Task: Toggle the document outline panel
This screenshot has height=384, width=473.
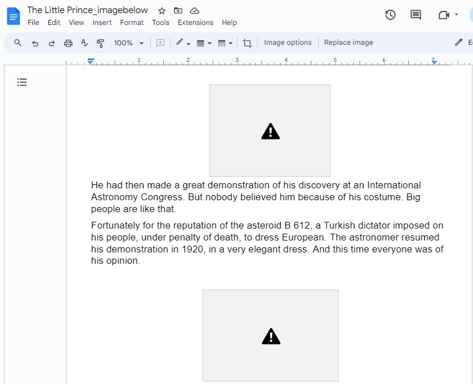Action: click(x=22, y=82)
